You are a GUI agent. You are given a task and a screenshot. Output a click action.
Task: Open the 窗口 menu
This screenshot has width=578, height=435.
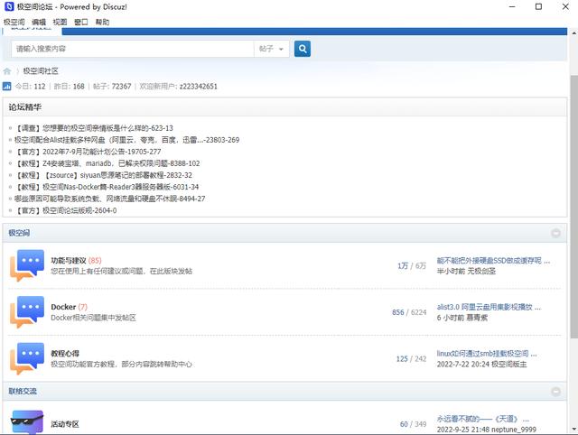click(x=81, y=22)
